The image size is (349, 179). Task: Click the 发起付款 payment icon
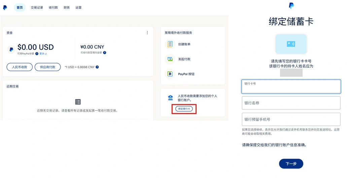click(x=170, y=59)
